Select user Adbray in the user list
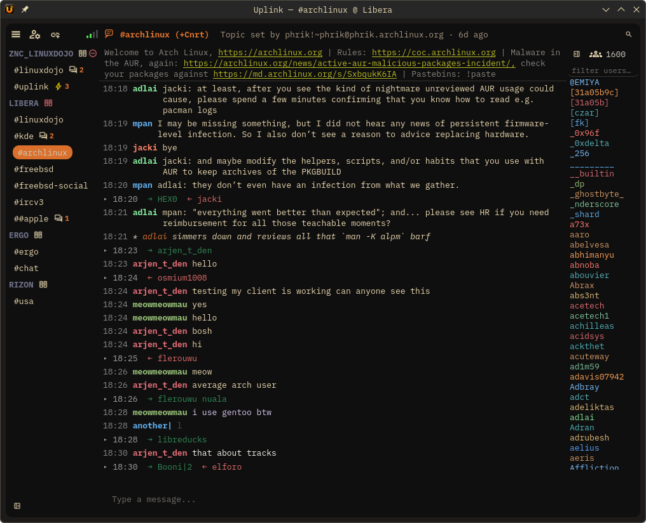The width and height of the screenshot is (646, 523). (584, 387)
